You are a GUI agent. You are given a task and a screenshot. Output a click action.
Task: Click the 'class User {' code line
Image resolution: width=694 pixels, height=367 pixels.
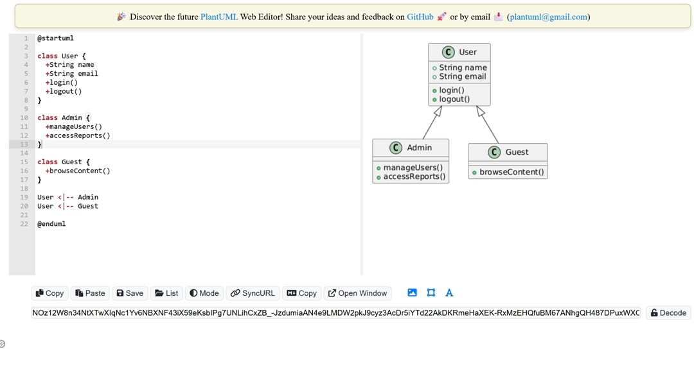pyautogui.click(x=62, y=56)
